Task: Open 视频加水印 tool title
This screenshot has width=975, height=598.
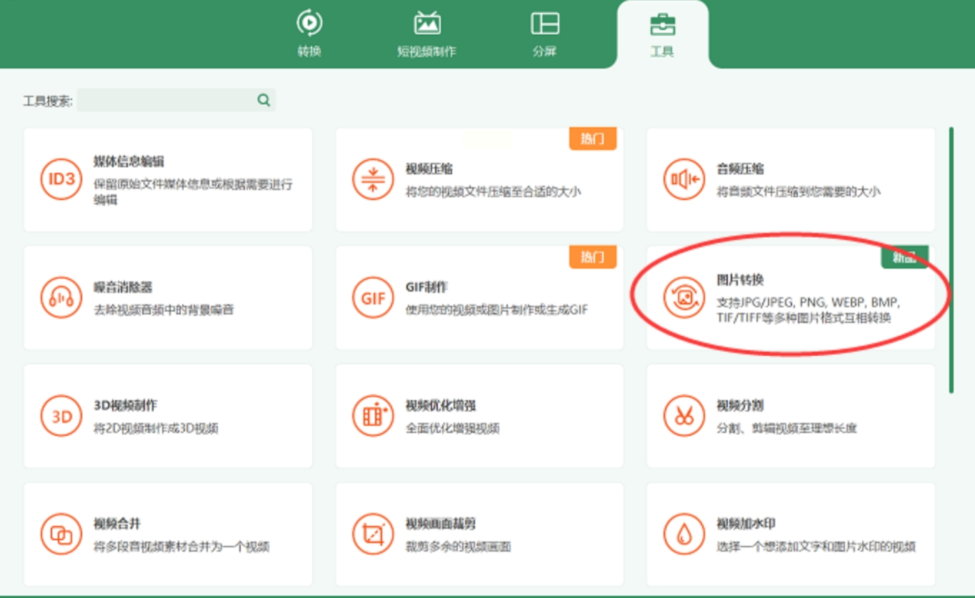Action: click(746, 524)
